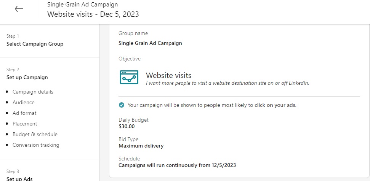Click the $30.00 daily budget value
The image size is (370, 181).
(x=127, y=126)
